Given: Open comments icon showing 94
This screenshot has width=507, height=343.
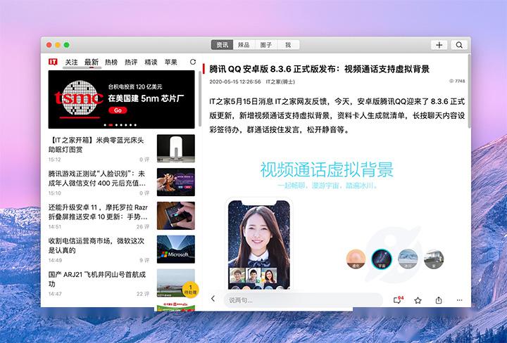Looking at the screenshot, I should (x=398, y=299).
